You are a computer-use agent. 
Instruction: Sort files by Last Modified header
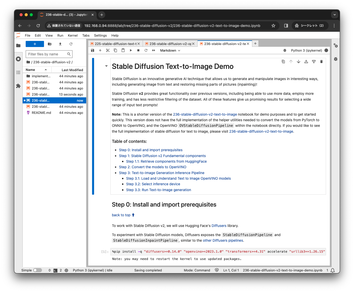69,70
